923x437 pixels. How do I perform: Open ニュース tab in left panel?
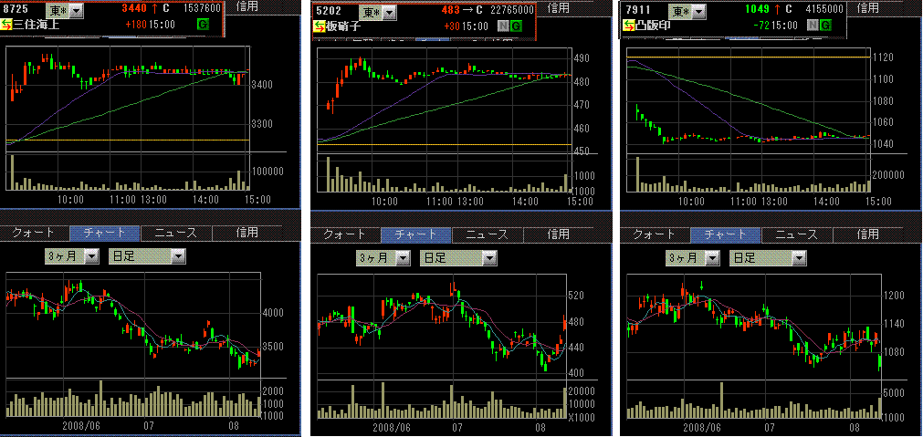176,233
